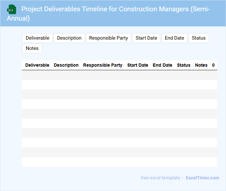
Task: Select the Deliverable tag button
Action: [37, 38]
